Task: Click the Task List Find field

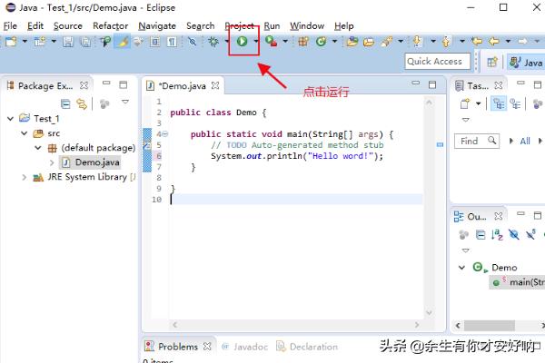Action: coord(477,141)
